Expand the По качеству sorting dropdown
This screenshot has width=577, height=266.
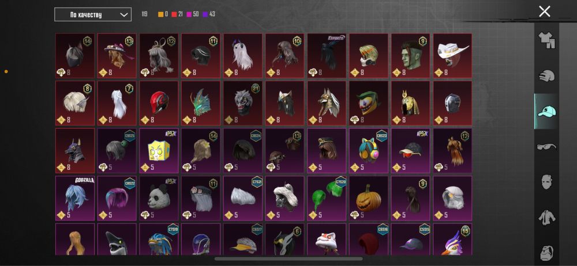click(x=93, y=14)
